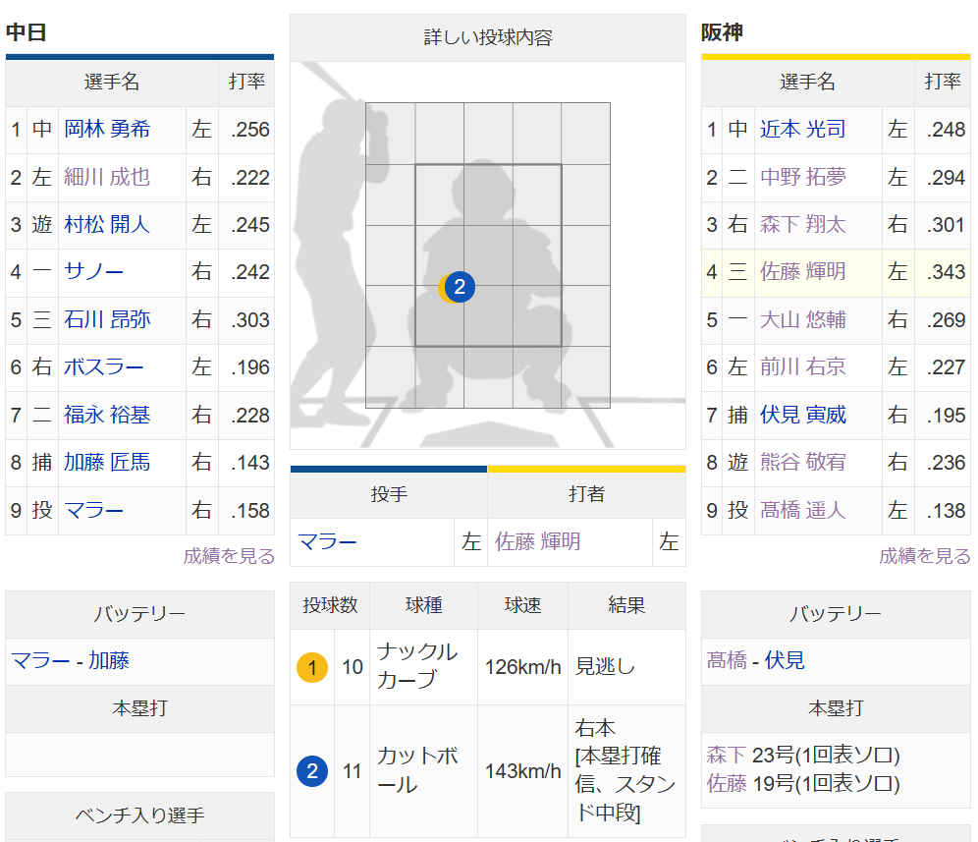Click 森下 翔太 batting average .301
This screenshot has height=842, width=978.
point(947,225)
